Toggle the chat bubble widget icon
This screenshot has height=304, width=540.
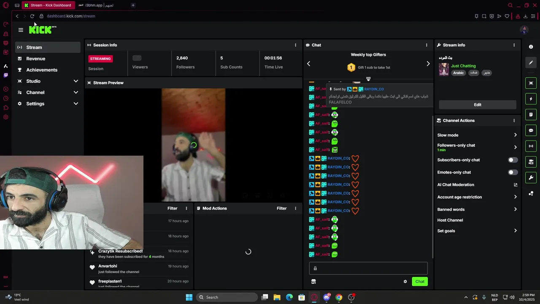pos(531,130)
